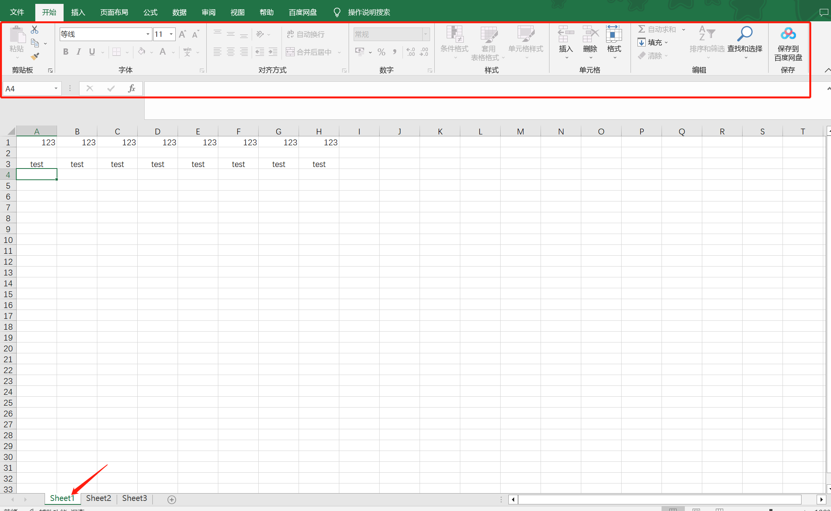Click the comma style icon

click(395, 52)
